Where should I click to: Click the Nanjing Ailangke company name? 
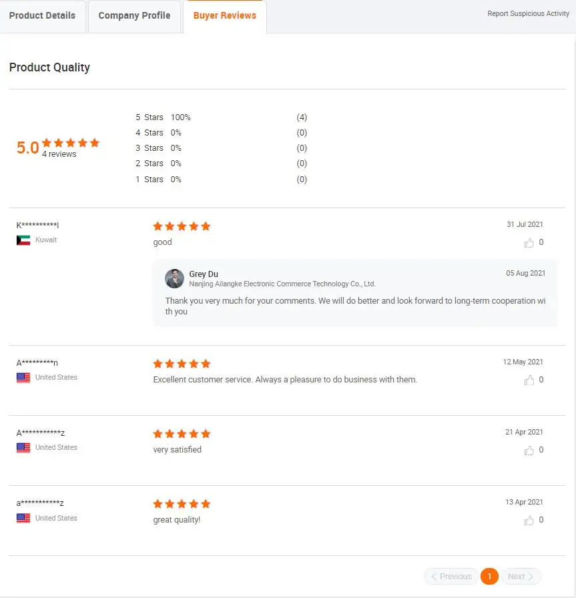282,284
